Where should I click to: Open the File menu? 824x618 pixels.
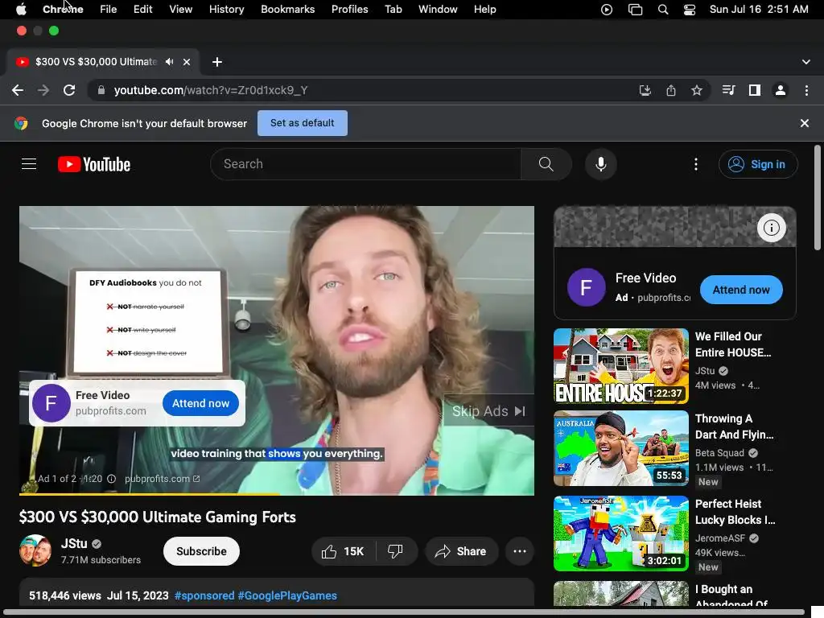pos(109,10)
